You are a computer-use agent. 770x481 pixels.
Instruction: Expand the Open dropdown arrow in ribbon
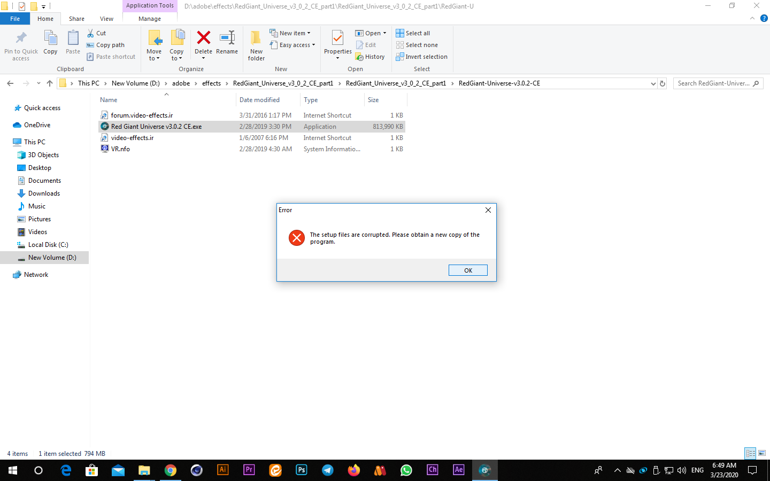click(384, 33)
